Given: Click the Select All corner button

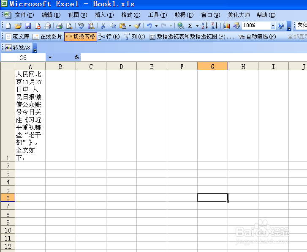Looking at the screenshot, I should 8,66.
